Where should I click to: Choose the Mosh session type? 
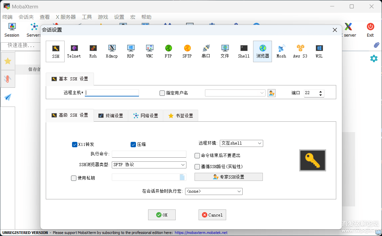(281, 51)
